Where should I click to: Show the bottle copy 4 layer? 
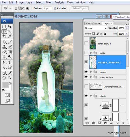[x=86, y=43]
